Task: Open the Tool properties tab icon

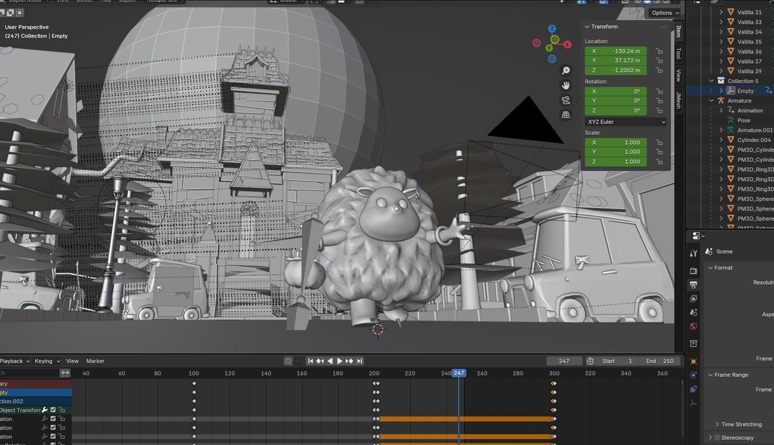Action: click(693, 253)
